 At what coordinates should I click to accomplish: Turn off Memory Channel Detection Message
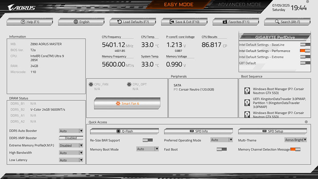point(295,149)
